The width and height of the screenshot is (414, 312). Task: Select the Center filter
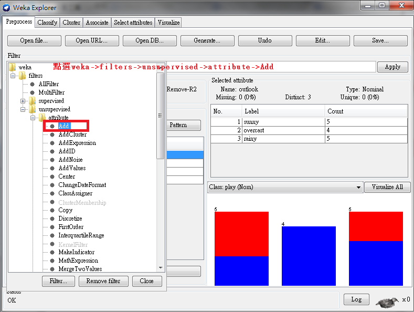click(67, 176)
